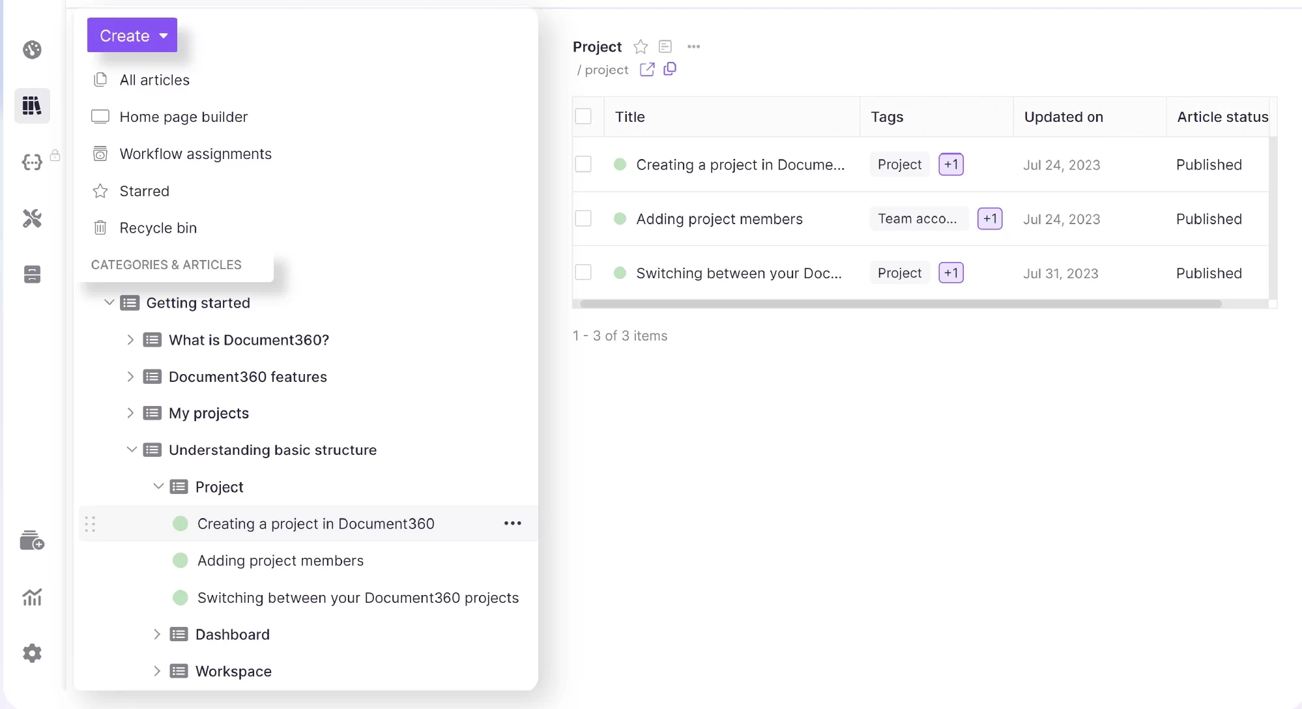Open the Drive storage icon in sidebar
This screenshot has width=1302, height=709.
click(32, 274)
